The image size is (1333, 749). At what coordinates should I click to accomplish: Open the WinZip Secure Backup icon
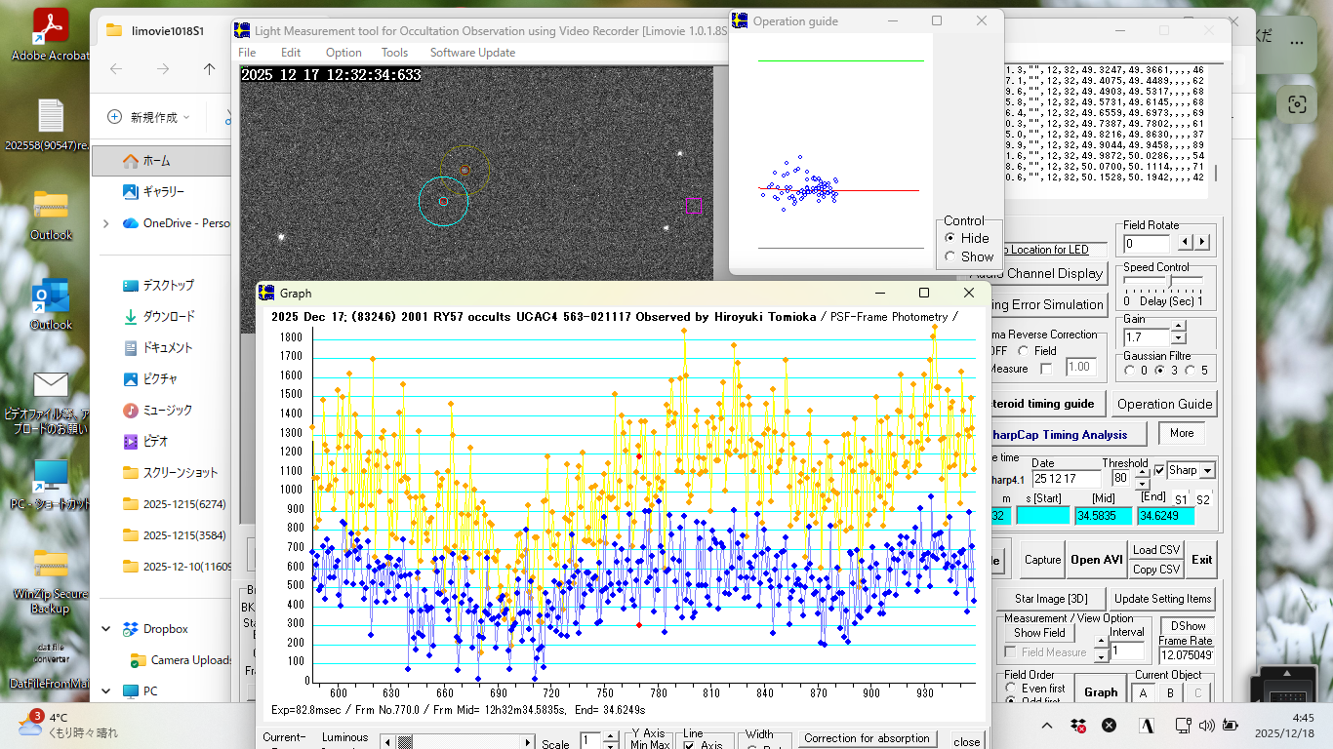(51, 564)
